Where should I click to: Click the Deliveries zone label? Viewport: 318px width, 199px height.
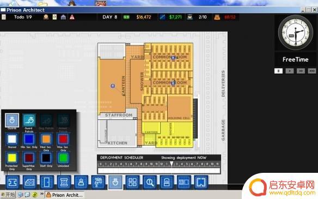tap(223, 83)
